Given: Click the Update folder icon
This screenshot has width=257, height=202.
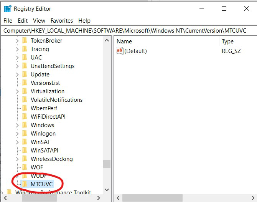Looking at the screenshot, I should (x=25, y=74).
